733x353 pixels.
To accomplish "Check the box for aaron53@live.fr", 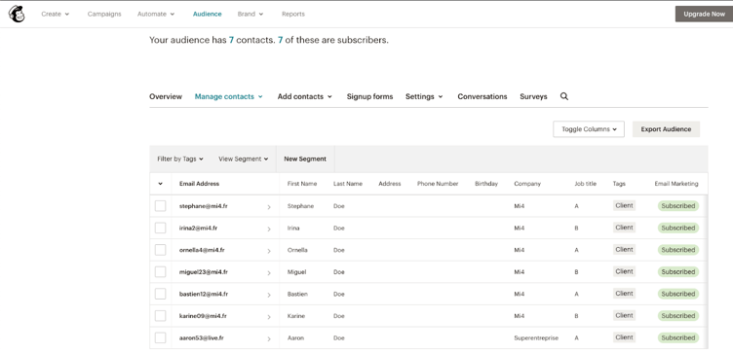I will click(160, 337).
